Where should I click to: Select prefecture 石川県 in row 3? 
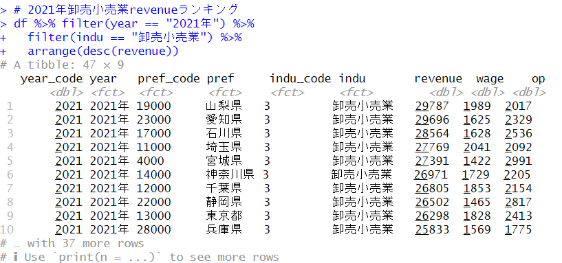[x=224, y=133]
